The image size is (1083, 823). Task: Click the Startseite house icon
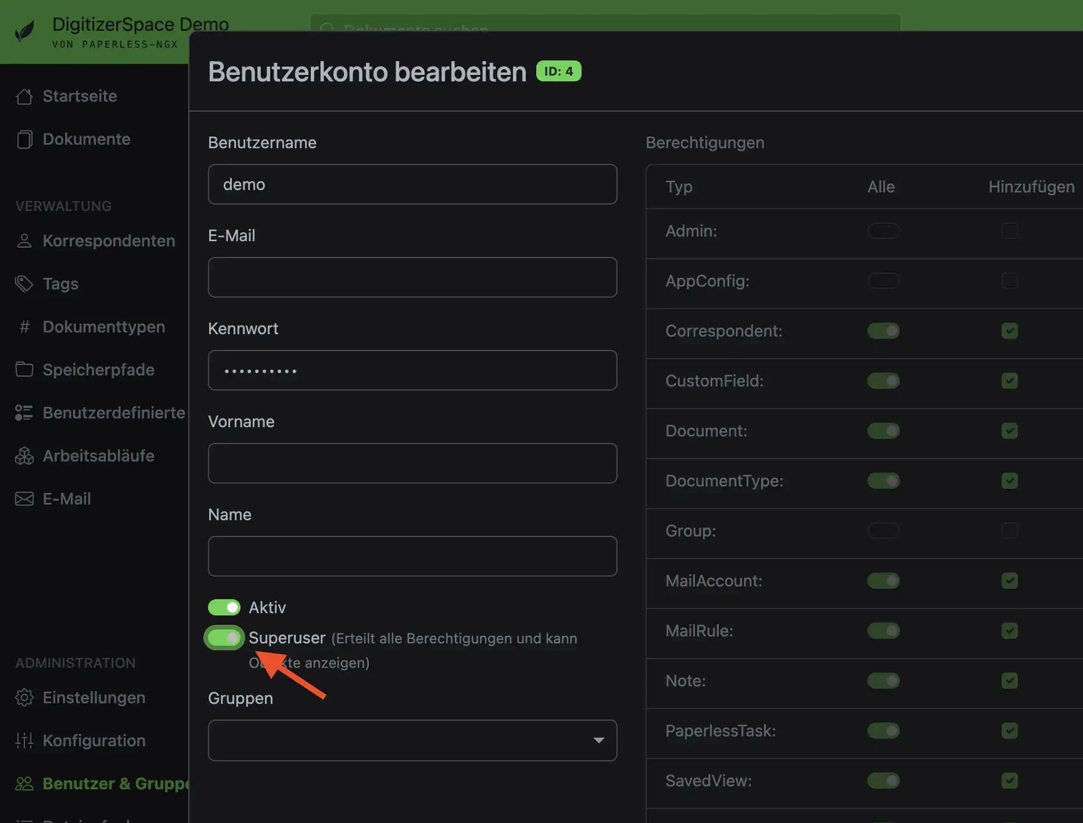point(24,96)
